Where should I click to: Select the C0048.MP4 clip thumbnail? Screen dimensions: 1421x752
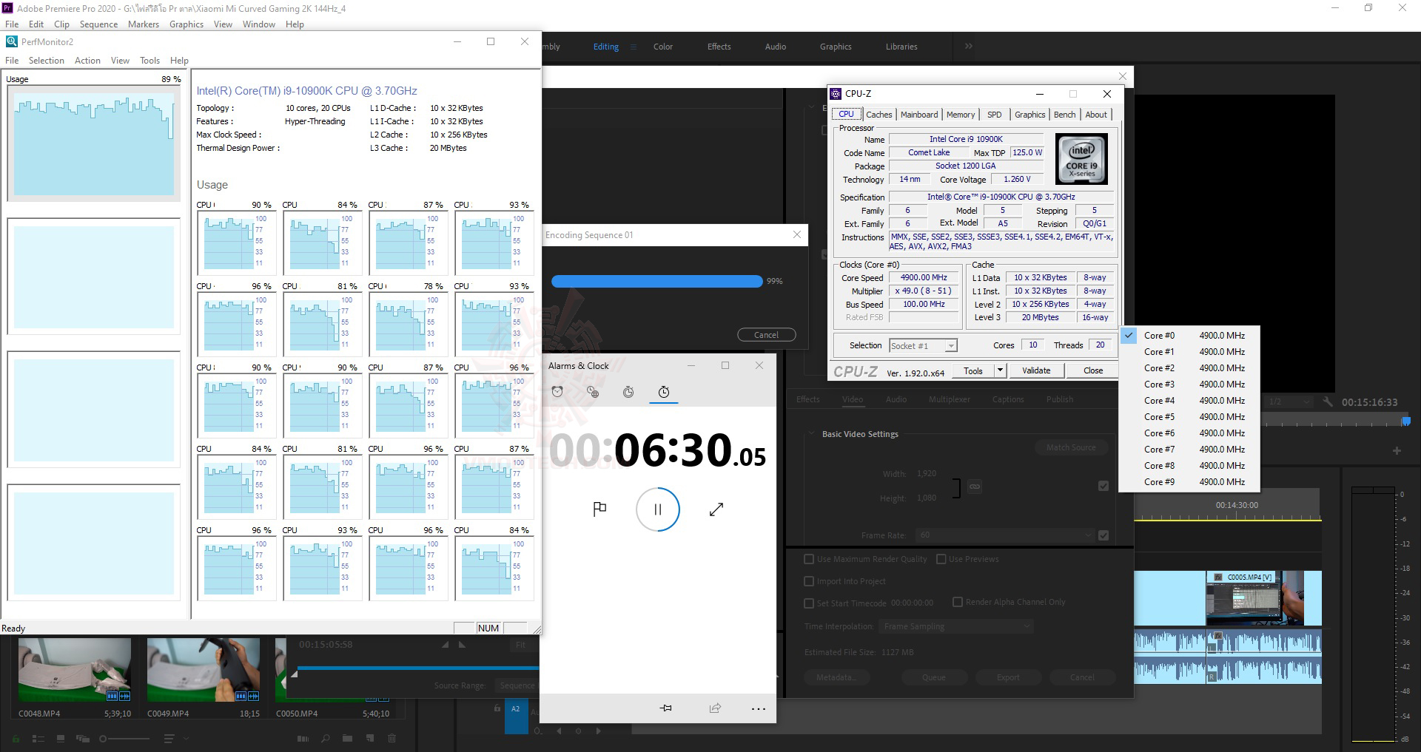75,670
